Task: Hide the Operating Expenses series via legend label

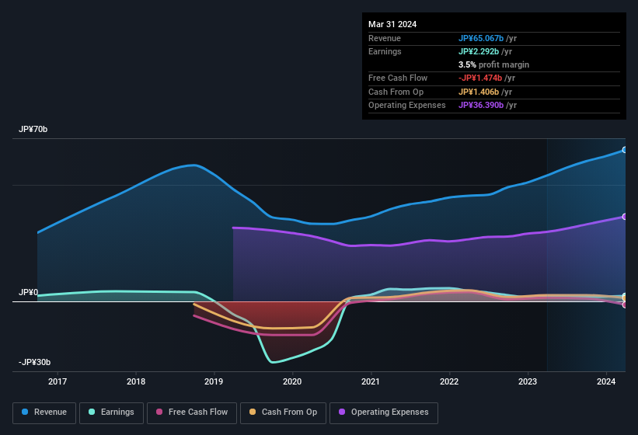Action: coord(389,412)
